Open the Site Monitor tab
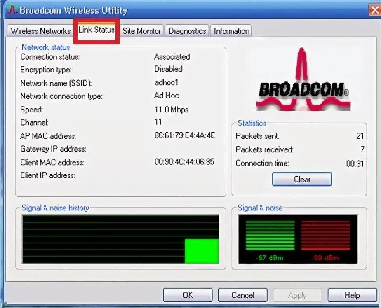Viewport: 381px width, 308px height. pyautogui.click(x=141, y=31)
